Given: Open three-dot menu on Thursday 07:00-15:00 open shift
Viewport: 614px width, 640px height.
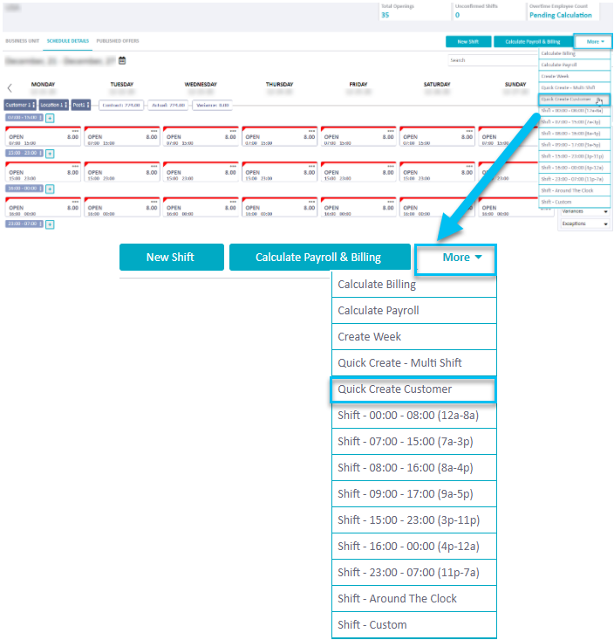Looking at the screenshot, I should tap(312, 131).
